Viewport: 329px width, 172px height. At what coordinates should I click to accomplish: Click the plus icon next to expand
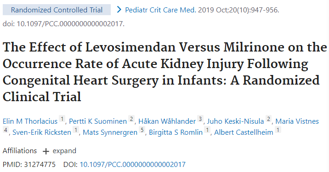[45, 151]
